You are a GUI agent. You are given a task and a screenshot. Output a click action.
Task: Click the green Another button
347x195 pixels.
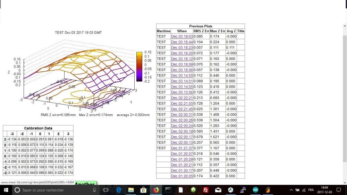[85, 183]
